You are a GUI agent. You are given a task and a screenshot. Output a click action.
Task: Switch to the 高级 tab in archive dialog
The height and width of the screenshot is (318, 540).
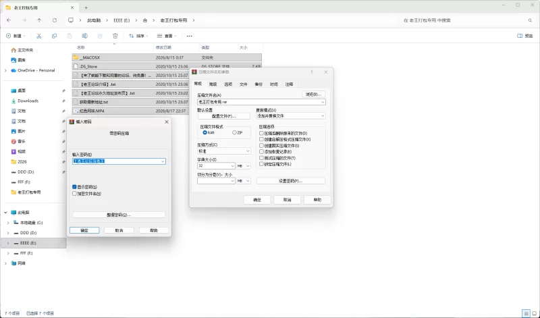pyautogui.click(x=213, y=84)
